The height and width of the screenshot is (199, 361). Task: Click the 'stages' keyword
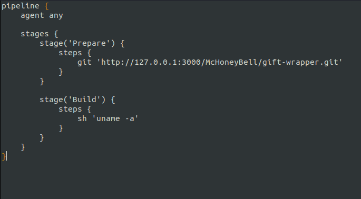[x=35, y=34]
